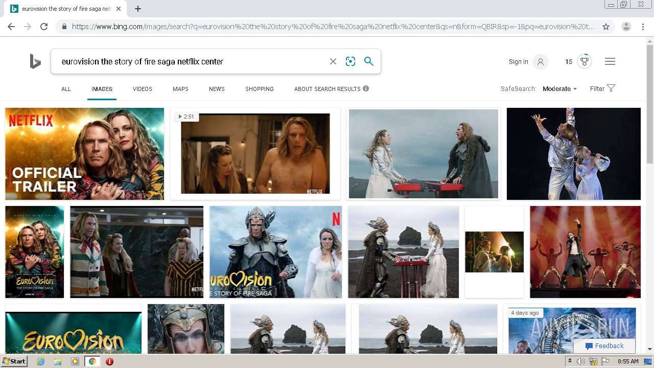Viewport: 654px width, 368px height.
Task: Select the IMAGES tab
Action: click(102, 89)
